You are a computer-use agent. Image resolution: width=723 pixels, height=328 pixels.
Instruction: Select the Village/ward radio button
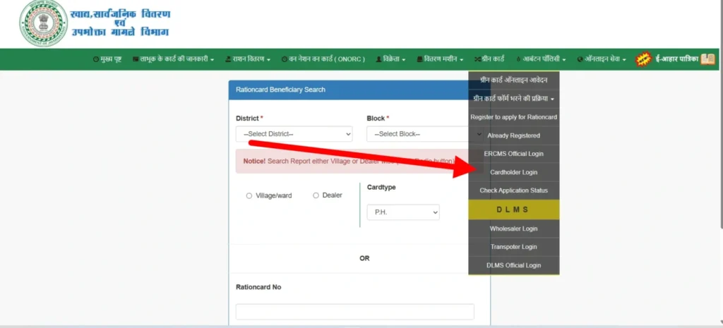coord(249,196)
